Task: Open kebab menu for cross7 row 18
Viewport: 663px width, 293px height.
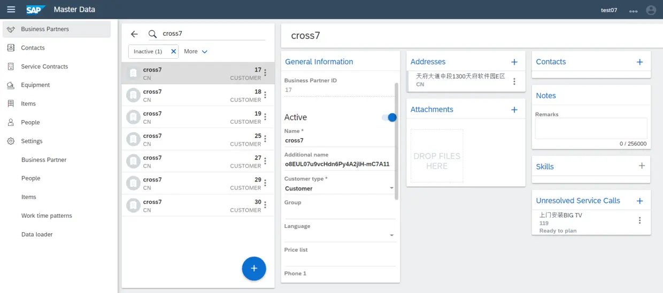Action: click(265, 95)
